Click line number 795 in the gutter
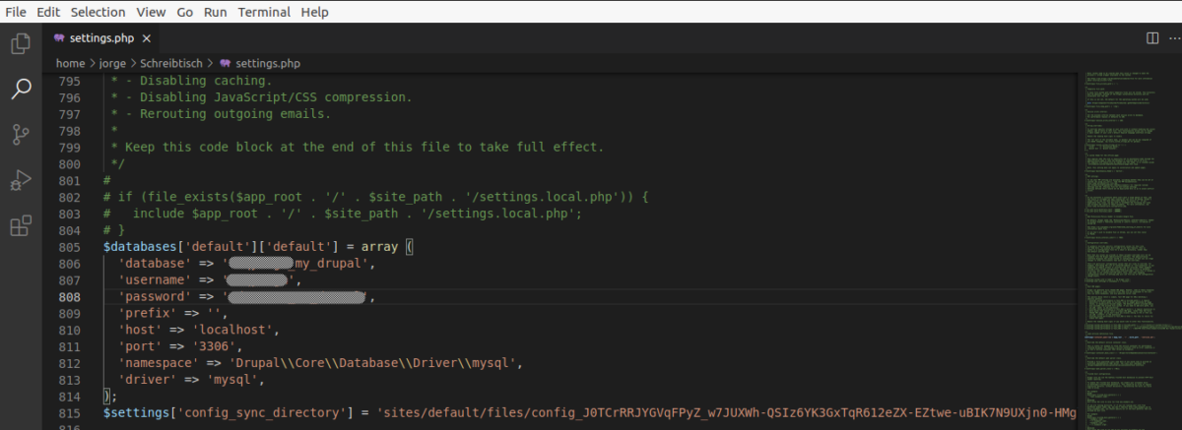 click(69, 81)
